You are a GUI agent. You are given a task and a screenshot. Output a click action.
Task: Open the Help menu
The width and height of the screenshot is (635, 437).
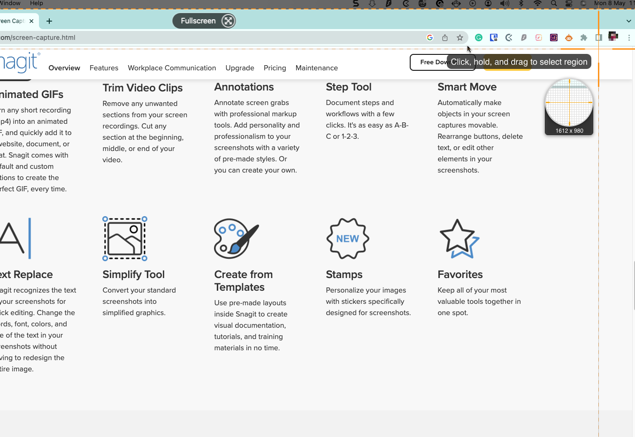[x=37, y=3]
